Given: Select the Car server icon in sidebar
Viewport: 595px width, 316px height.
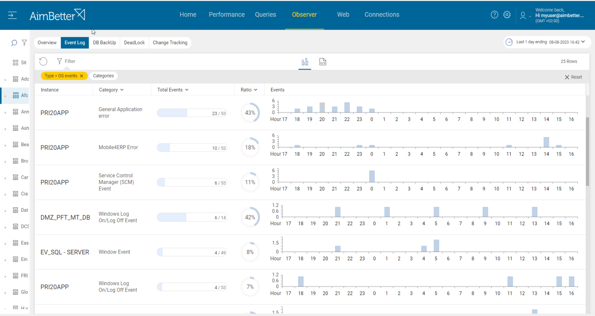Looking at the screenshot, I should (15, 177).
